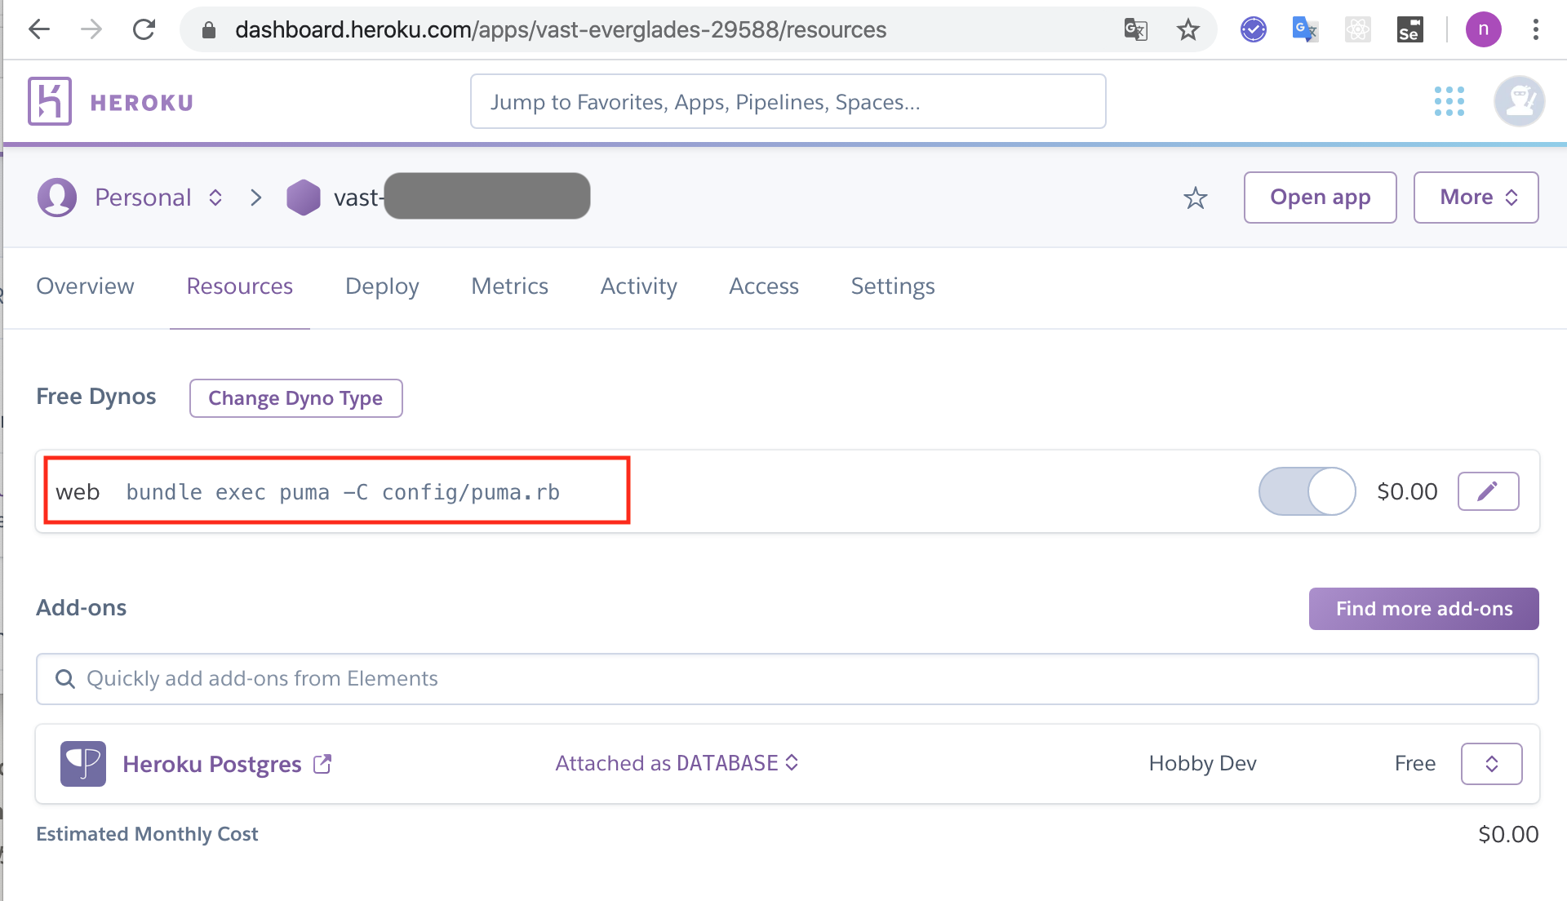Click the lock icon in the address bar
1567x901 pixels.
(x=209, y=30)
